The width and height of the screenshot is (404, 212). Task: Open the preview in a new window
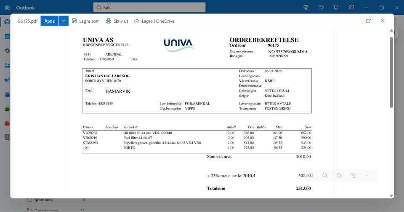coord(369,21)
